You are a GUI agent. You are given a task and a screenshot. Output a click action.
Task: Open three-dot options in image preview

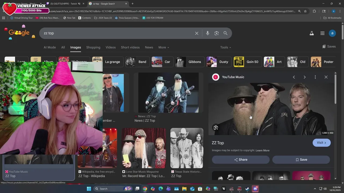point(315,77)
